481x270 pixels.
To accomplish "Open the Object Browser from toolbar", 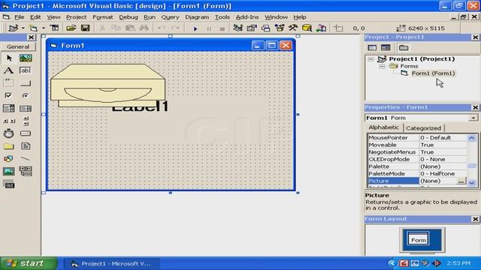I will [x=280, y=28].
